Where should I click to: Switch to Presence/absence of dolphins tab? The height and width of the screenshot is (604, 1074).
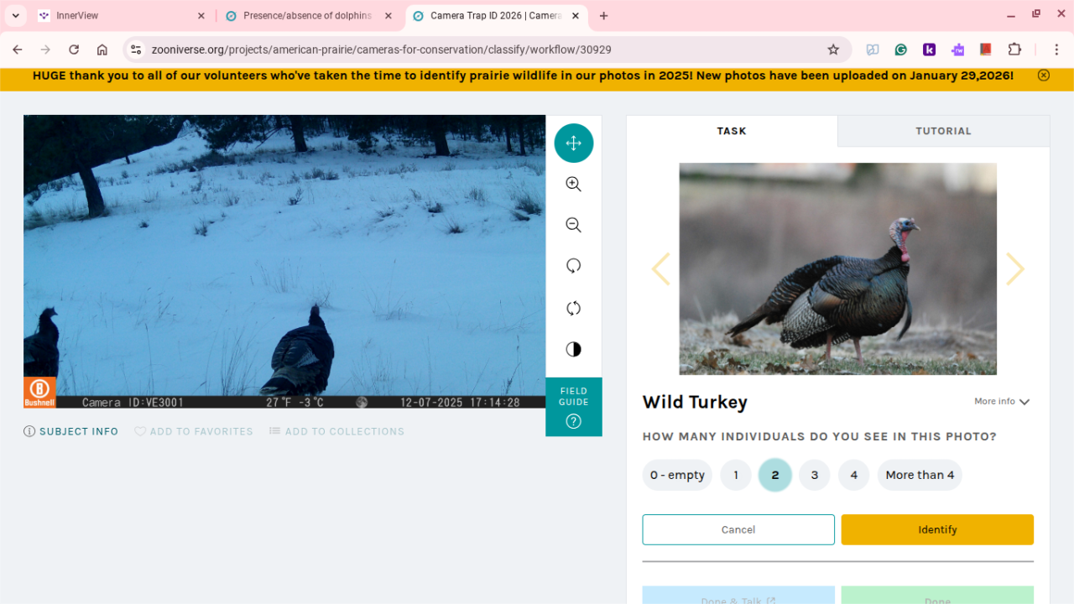[309, 16]
